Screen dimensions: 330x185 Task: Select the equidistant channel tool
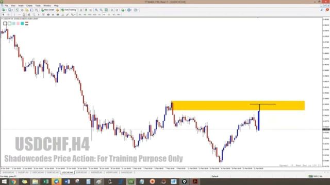point(29,15)
